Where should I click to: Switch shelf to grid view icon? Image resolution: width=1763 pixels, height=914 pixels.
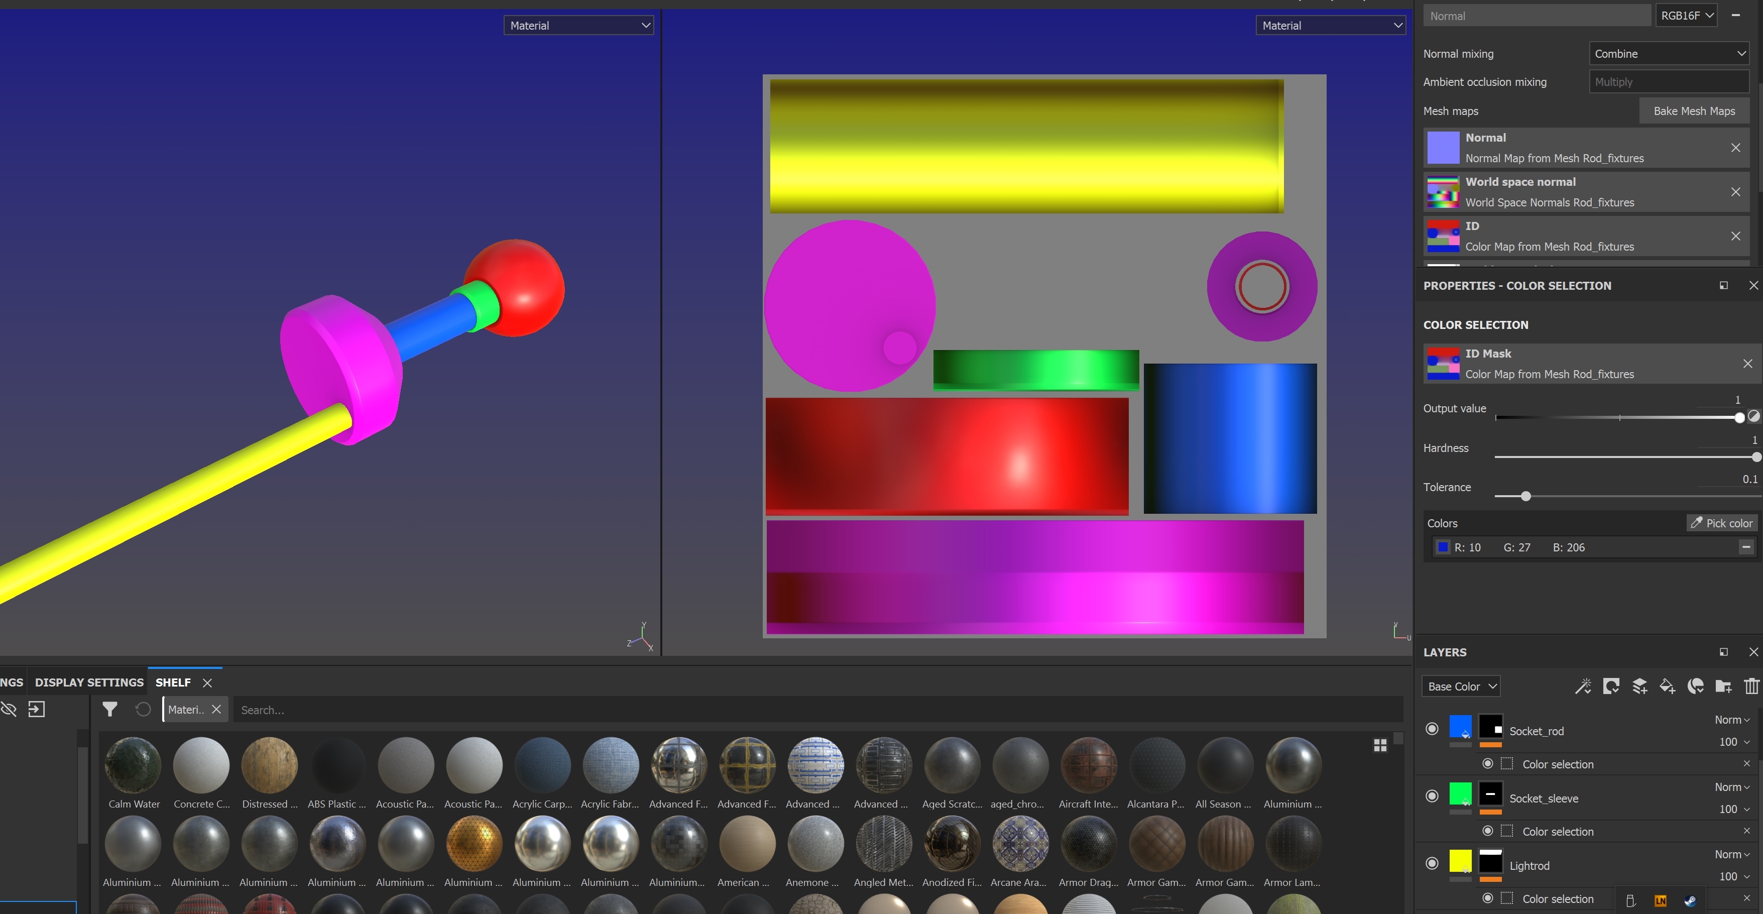(x=1380, y=746)
